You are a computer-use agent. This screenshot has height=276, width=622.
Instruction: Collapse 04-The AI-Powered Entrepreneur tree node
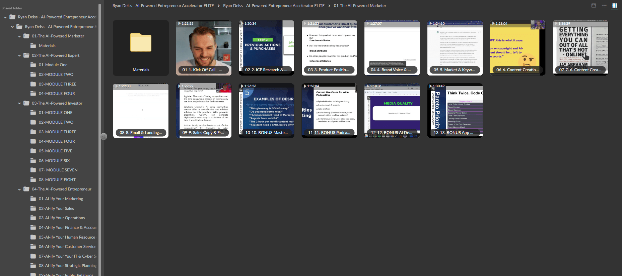coord(19,189)
